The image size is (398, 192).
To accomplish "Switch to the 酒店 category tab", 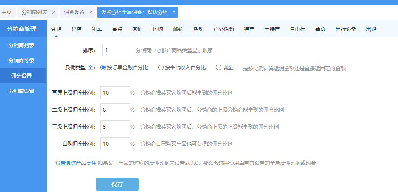I will pyautogui.click(x=77, y=29).
